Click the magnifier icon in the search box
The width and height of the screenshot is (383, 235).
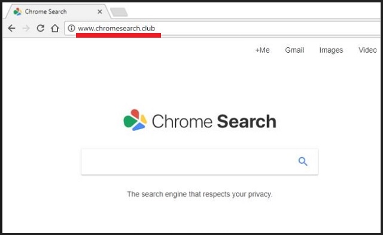pyautogui.click(x=303, y=161)
